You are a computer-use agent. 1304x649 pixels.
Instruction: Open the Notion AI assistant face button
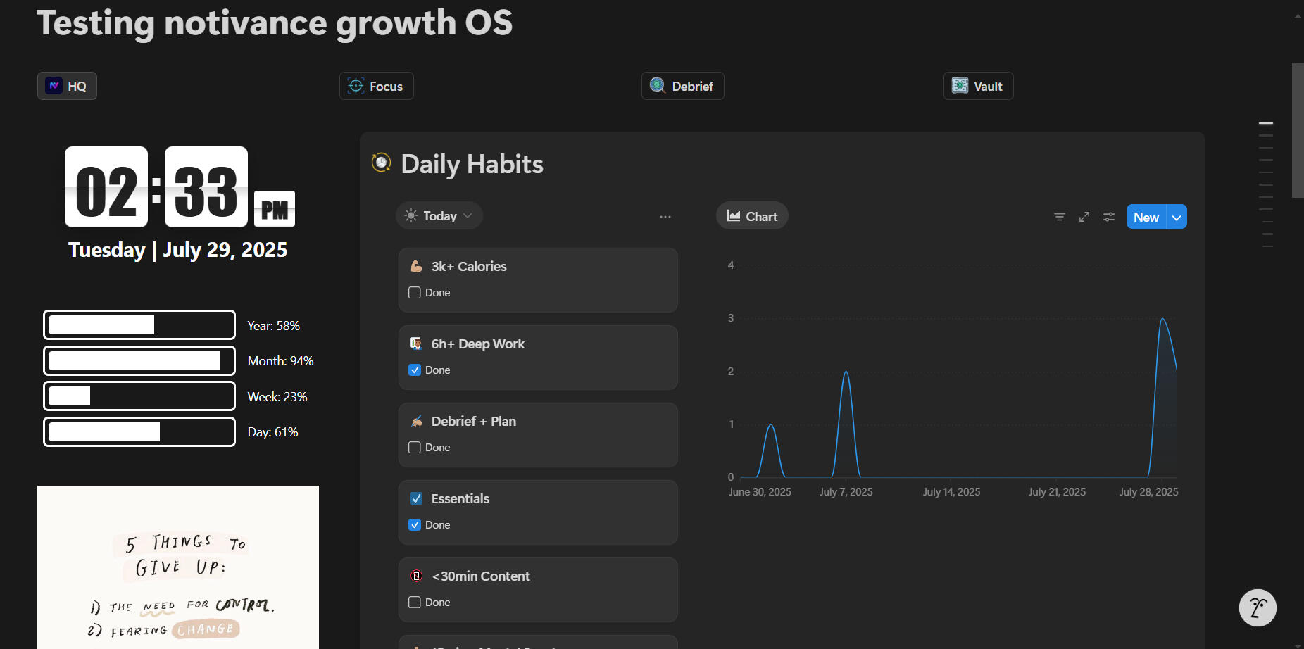[x=1258, y=607]
